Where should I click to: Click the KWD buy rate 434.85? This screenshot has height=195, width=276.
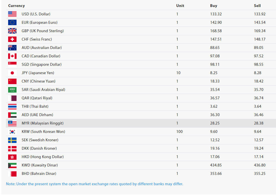tap(216, 165)
